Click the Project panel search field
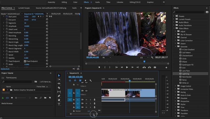 pos(17,82)
